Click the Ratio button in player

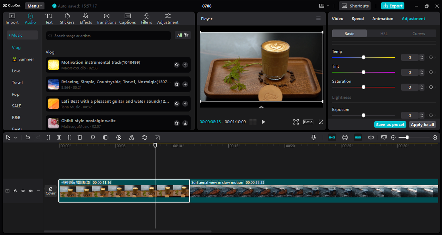308,122
